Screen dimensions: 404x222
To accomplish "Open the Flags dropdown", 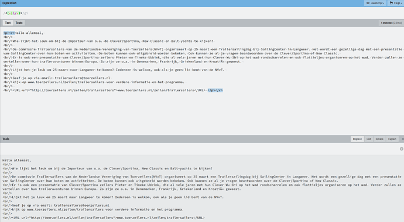I will coord(395,3).
